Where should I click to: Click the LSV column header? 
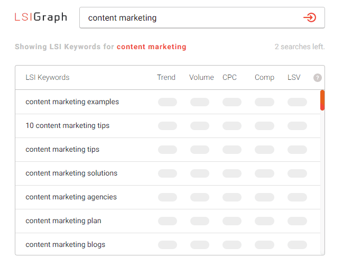coord(294,77)
